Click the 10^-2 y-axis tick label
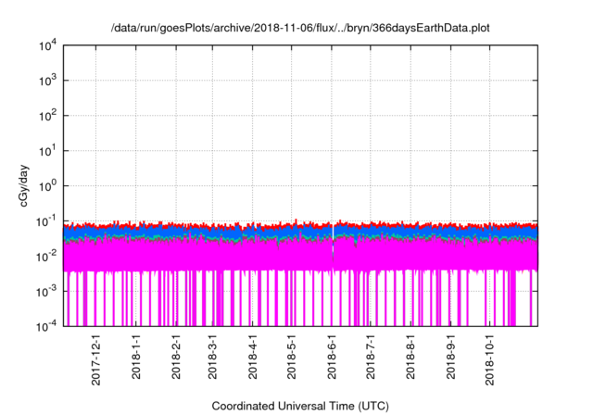593x415 pixels. point(46,257)
